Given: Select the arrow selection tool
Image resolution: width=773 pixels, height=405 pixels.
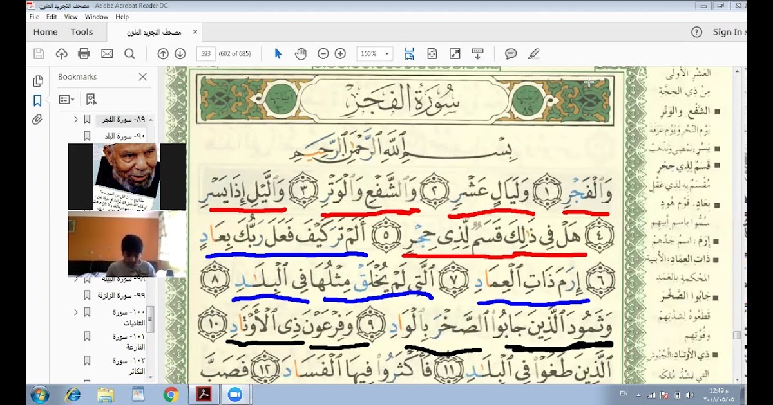Looking at the screenshot, I should [278, 54].
